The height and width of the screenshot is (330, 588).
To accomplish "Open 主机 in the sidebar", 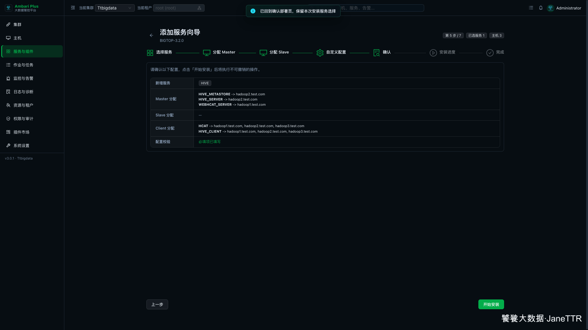I will coord(32,38).
